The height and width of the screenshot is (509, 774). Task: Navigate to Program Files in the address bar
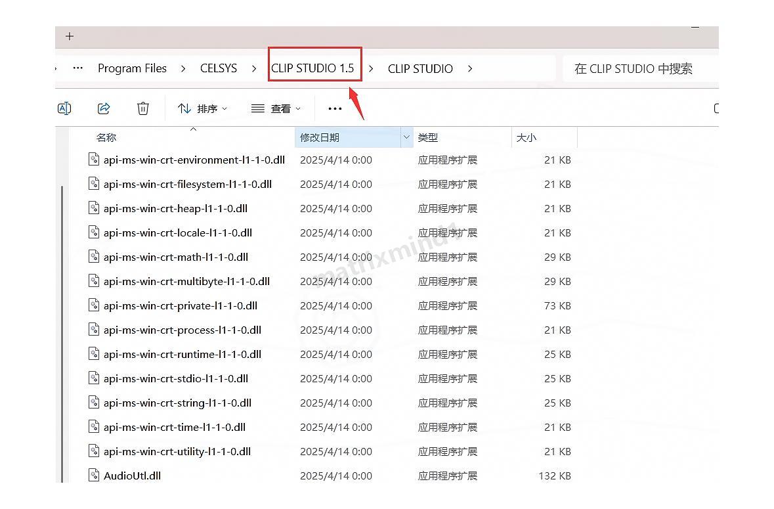[132, 68]
